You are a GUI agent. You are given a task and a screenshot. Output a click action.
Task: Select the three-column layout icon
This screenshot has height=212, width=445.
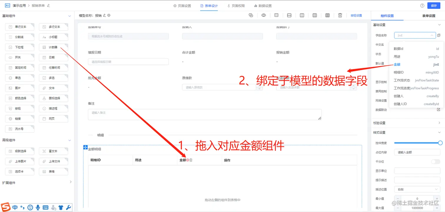tap(315, 15)
